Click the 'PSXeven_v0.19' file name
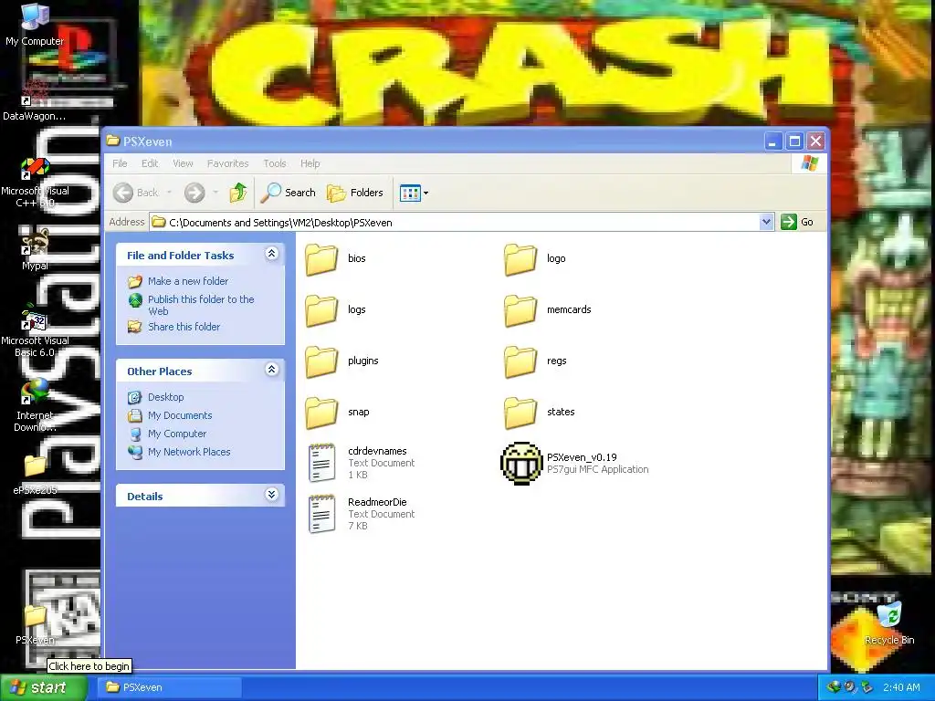935x701 pixels. click(582, 458)
